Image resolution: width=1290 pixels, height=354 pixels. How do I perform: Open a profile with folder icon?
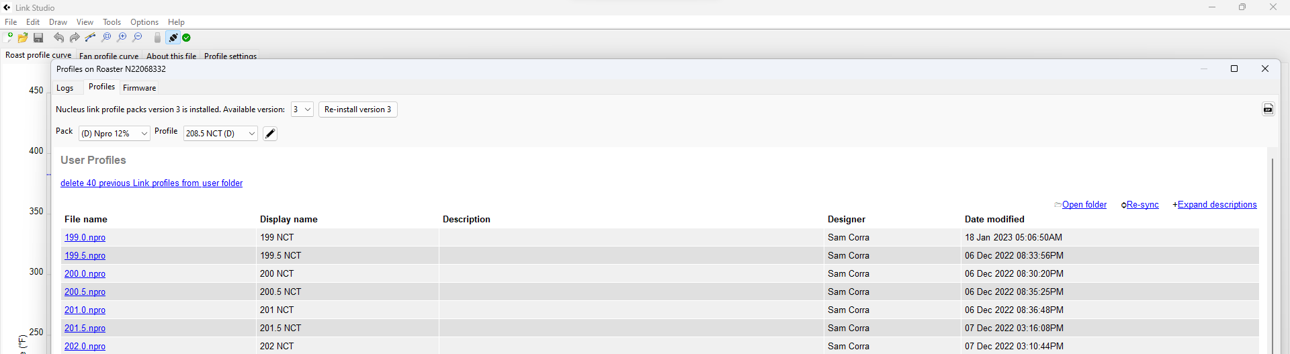24,38
